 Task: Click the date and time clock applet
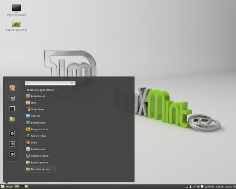(x=218, y=186)
